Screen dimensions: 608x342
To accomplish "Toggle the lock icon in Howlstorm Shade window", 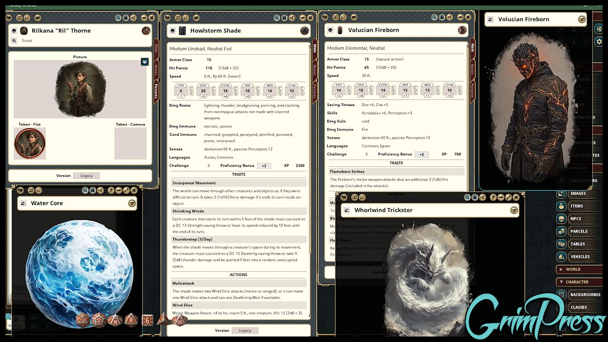I will pyautogui.click(x=284, y=18).
